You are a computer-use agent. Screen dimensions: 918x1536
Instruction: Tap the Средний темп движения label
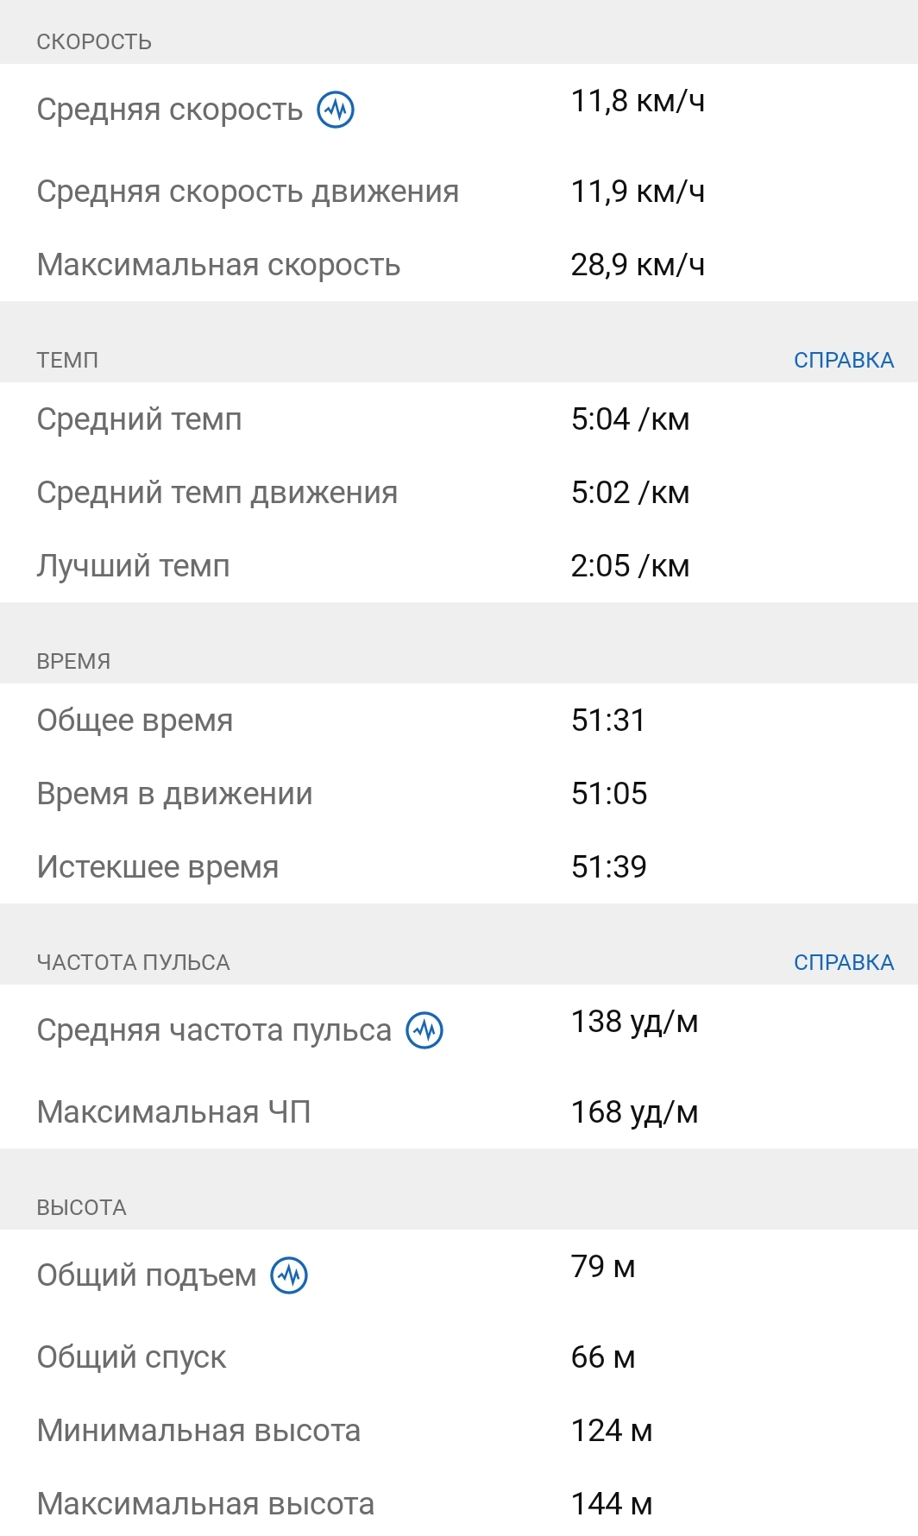click(217, 493)
